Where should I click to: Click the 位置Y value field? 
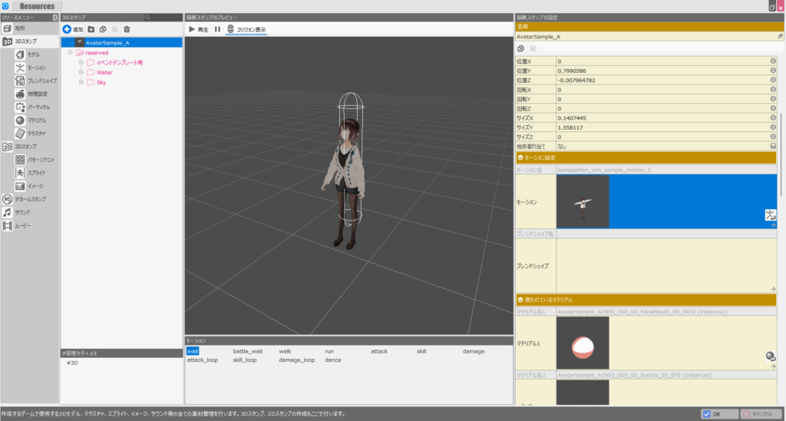click(660, 71)
